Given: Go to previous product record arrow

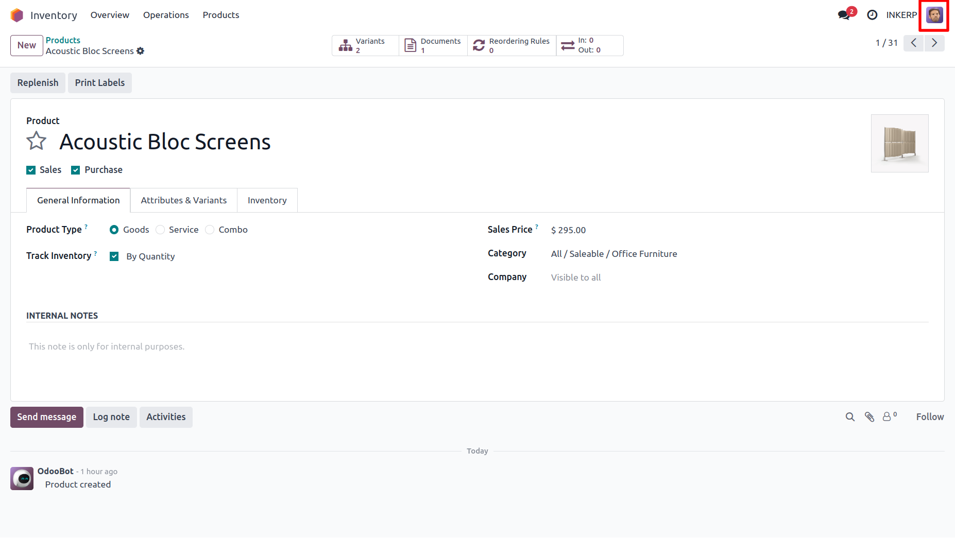Looking at the screenshot, I should click(x=914, y=43).
